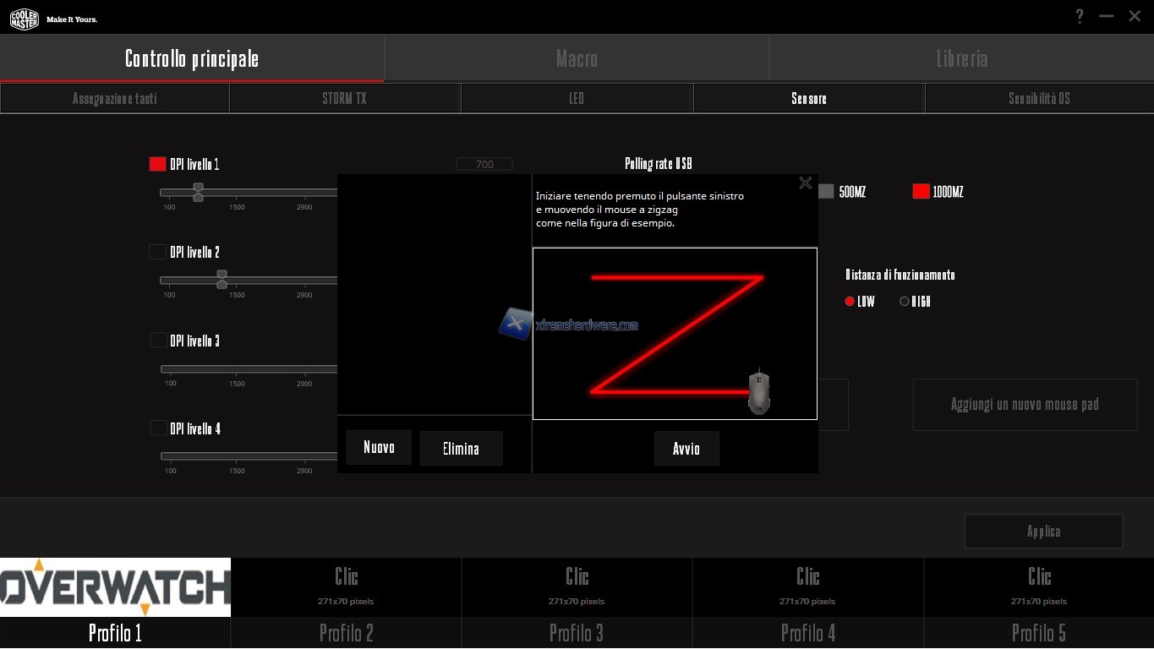Enable the DPI livello 4 checkbox
Screen dimensions: 1154x649
158,428
